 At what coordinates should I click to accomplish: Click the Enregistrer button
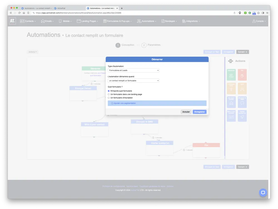click(x=199, y=112)
